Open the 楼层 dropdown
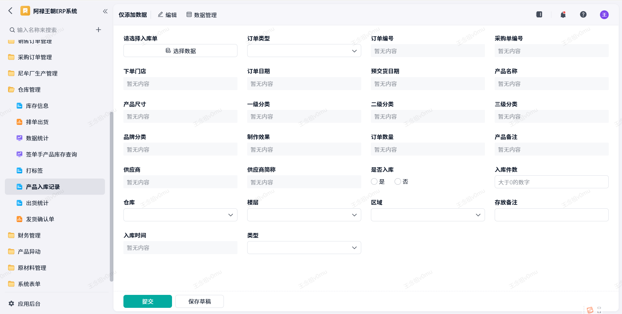 304,215
